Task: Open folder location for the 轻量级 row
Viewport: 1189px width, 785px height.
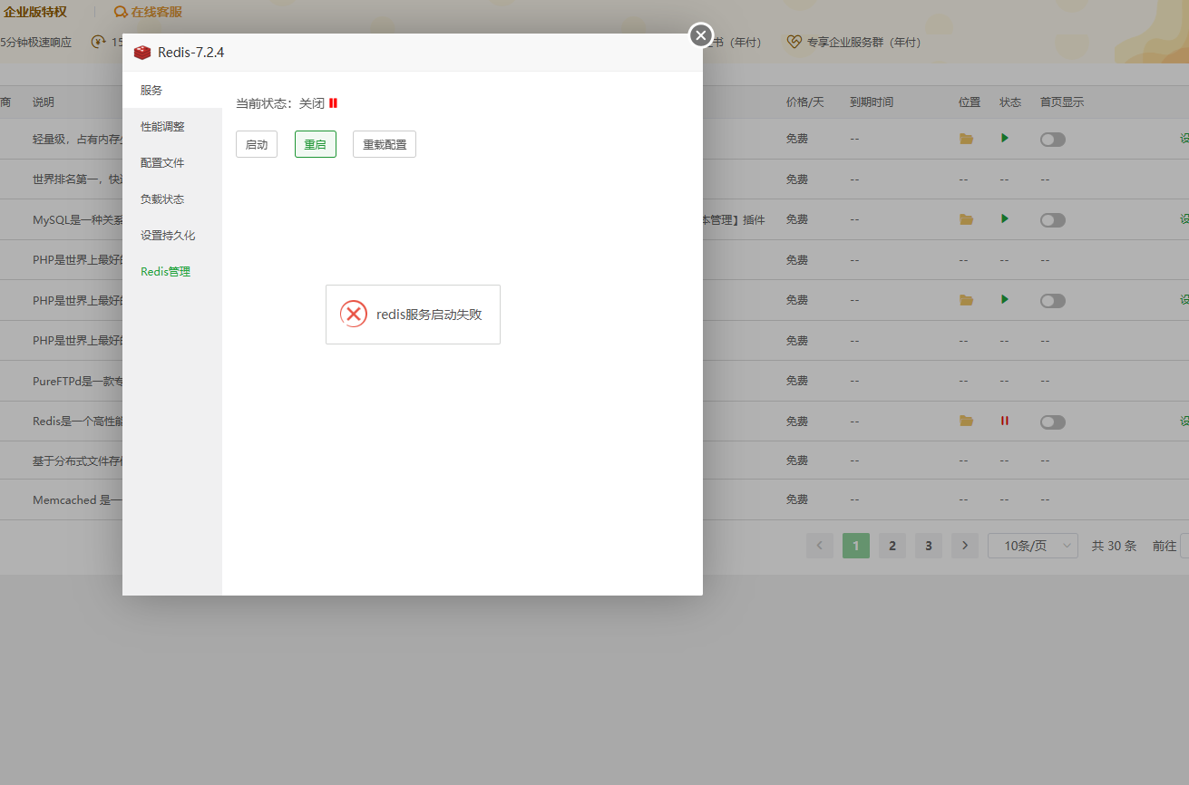Action: tap(967, 139)
